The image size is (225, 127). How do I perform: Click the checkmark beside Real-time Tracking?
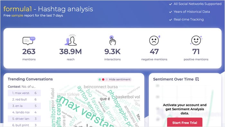point(170,20)
